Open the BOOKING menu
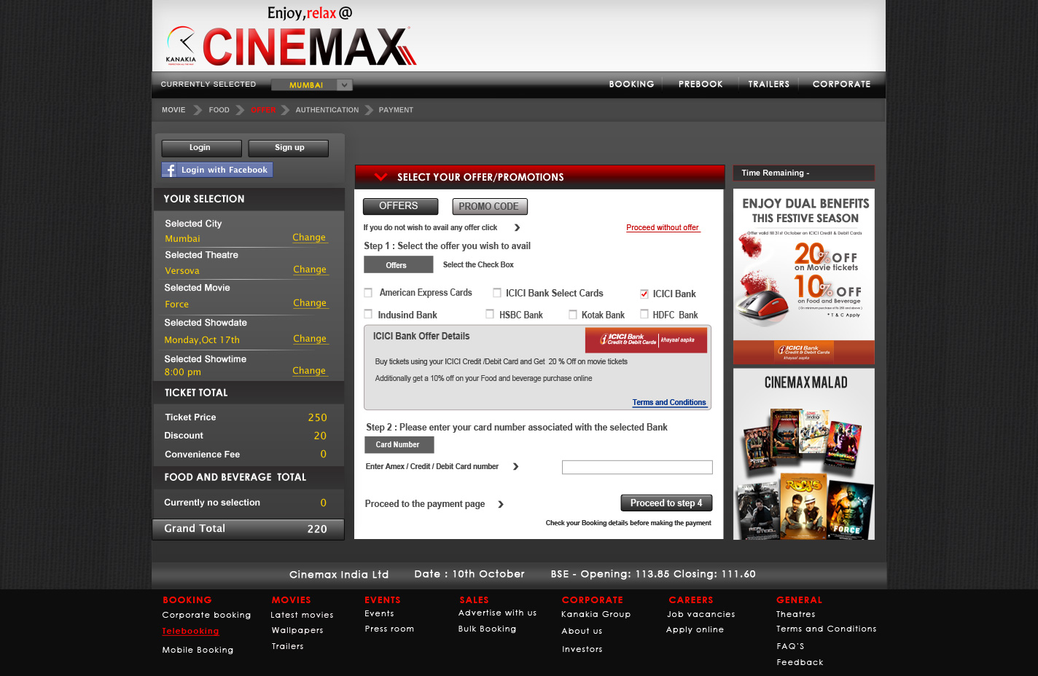The image size is (1038, 676). [631, 84]
